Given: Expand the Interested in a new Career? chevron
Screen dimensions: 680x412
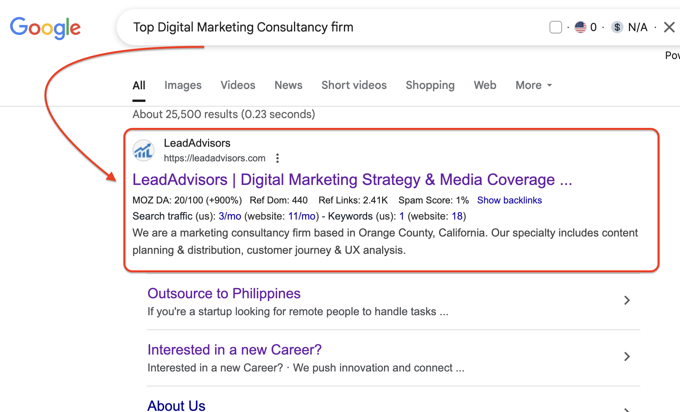Looking at the screenshot, I should (x=627, y=357).
